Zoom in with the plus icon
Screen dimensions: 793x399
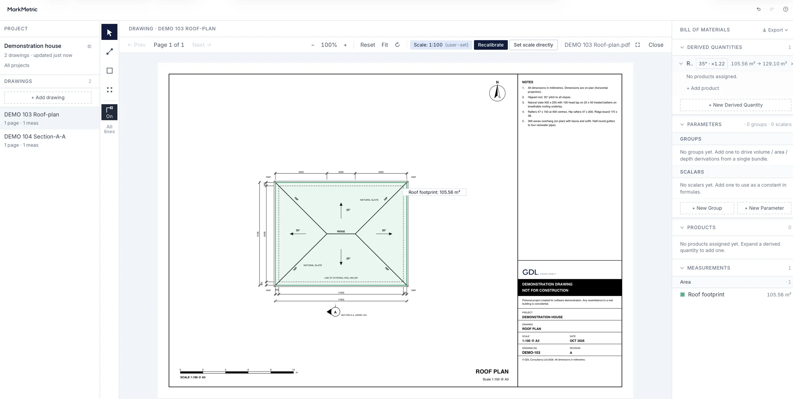coord(345,45)
